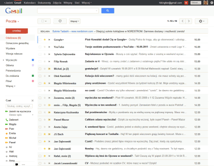Go to +Jasiek in the top bar
The width and height of the screenshot is (214, 166).
click(9, 3)
